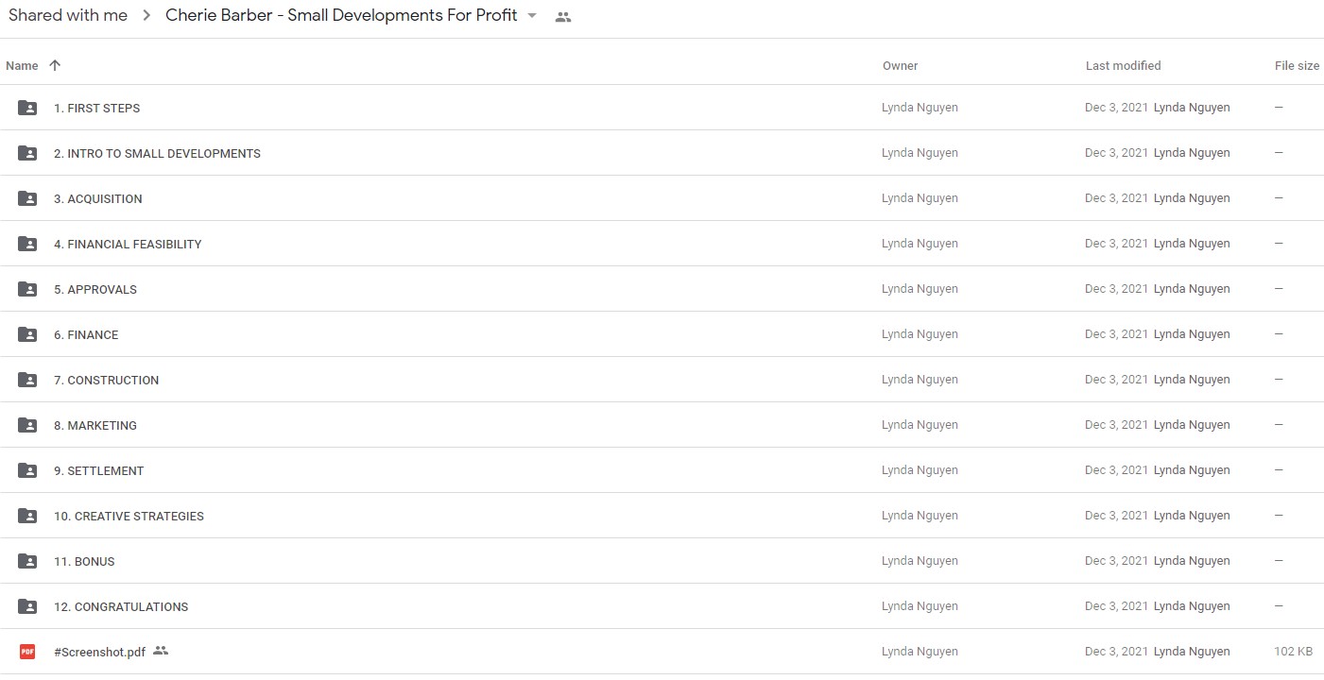Click the folder icon beside 9. SETTLEMENT
This screenshot has width=1324, height=680.
pos(27,470)
